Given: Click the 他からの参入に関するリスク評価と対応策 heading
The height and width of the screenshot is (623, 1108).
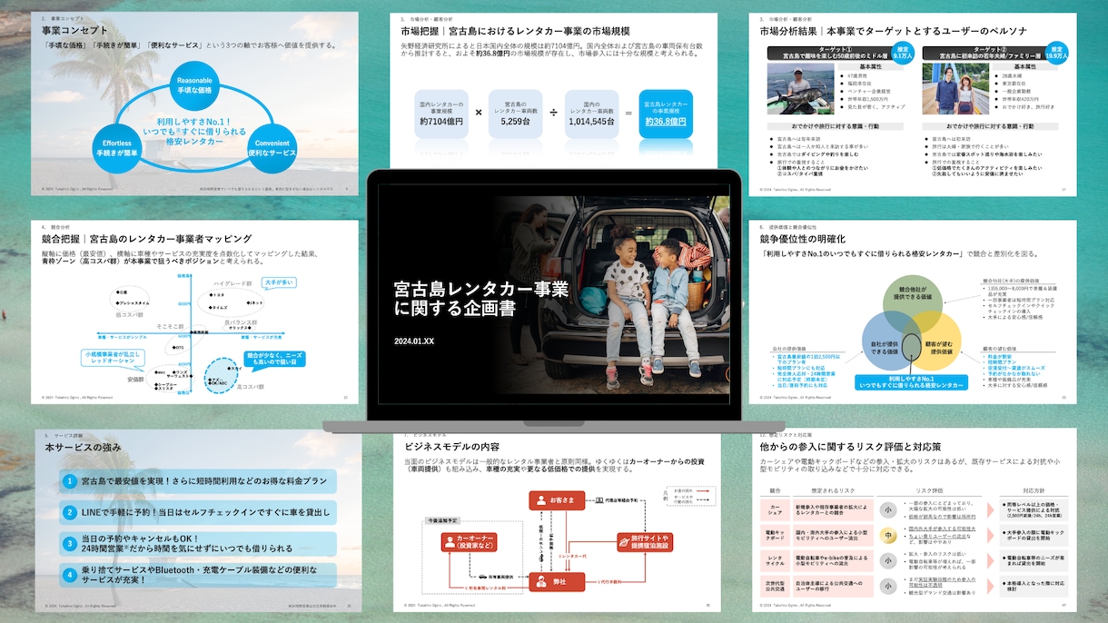Looking at the screenshot, I should [x=850, y=448].
